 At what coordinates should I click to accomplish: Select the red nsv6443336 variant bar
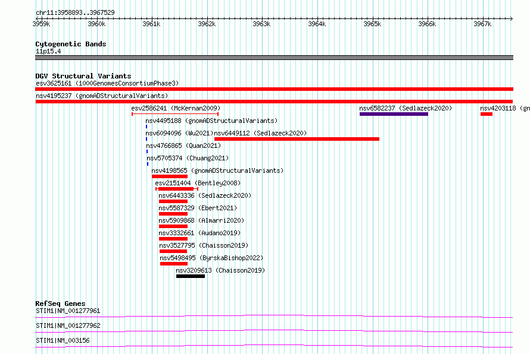click(x=173, y=201)
